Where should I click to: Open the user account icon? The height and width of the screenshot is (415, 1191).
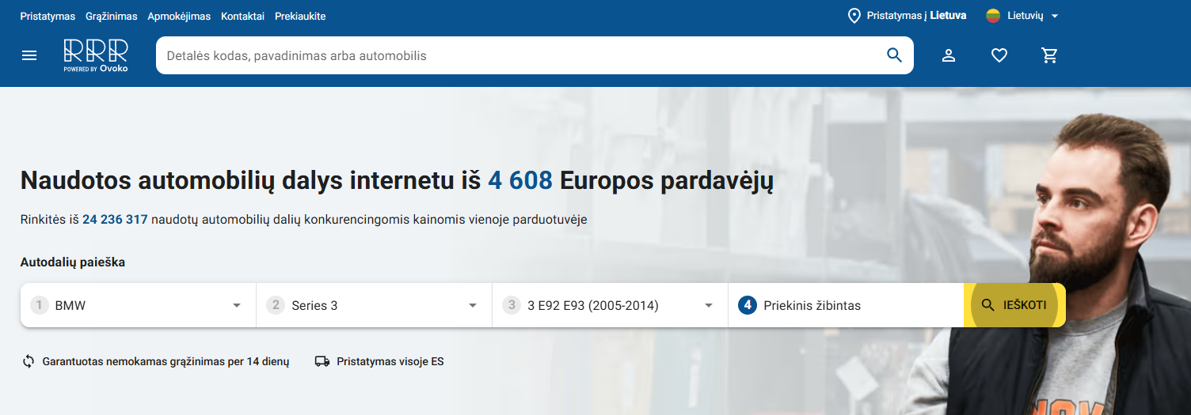pos(948,55)
